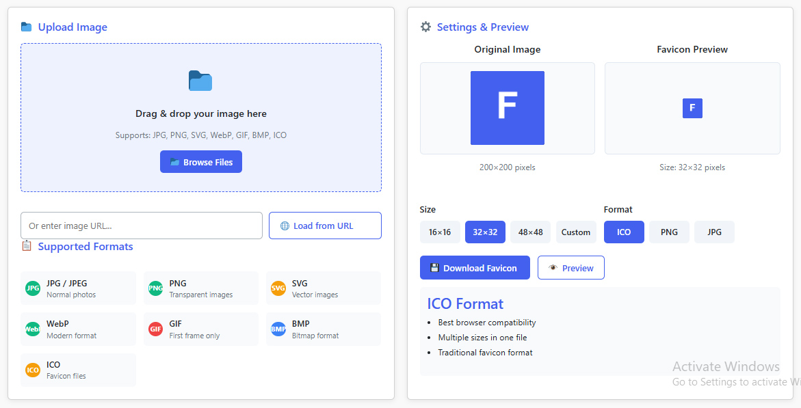This screenshot has height=408, width=801.
Task: Click the original image F thumbnail
Action: [x=508, y=108]
